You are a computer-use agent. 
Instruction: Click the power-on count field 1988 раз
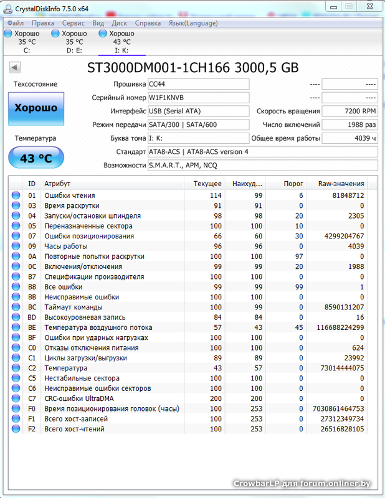tap(349, 125)
